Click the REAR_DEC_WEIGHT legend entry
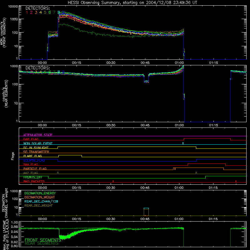Screen dimensions: 250x250 click(x=38, y=206)
